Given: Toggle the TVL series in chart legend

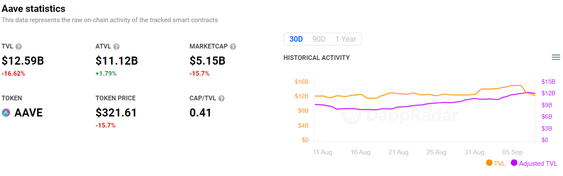Looking at the screenshot, I should (x=496, y=163).
